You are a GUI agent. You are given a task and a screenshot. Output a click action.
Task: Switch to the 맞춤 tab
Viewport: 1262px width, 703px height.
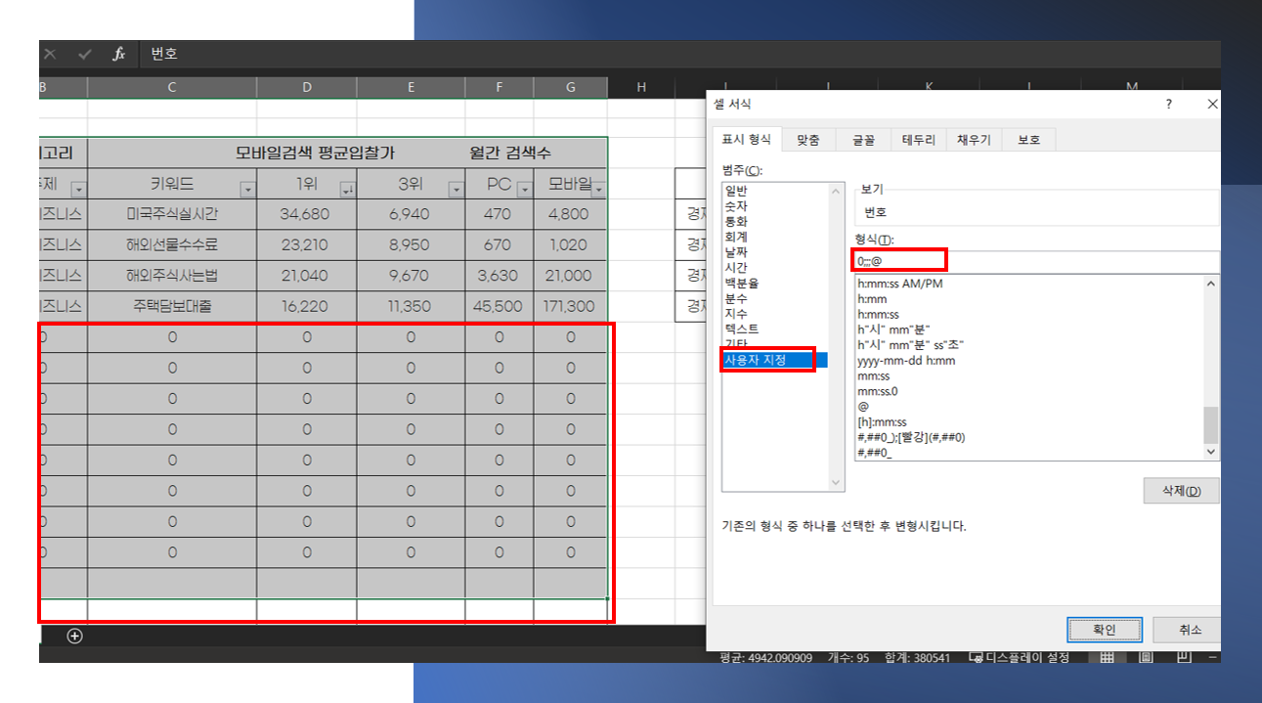click(809, 139)
